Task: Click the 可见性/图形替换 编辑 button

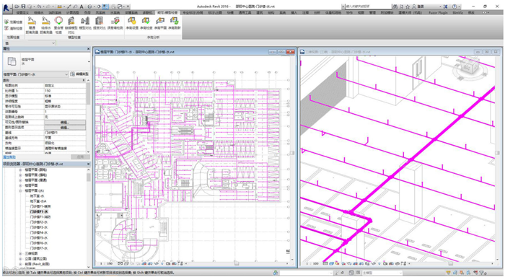Action: pyautogui.click(x=65, y=122)
